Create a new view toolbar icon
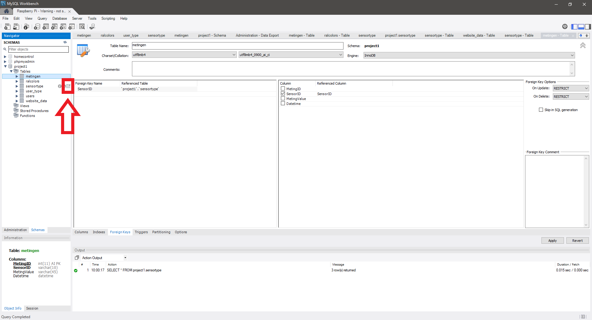This screenshot has width=592, height=320. [54, 27]
